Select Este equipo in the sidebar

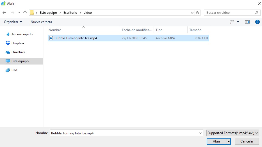click(21, 61)
